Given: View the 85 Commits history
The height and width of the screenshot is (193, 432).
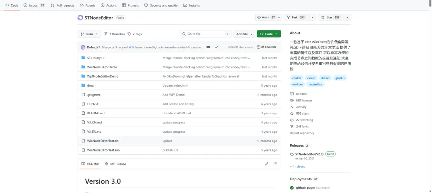Looking at the screenshot, I should pyautogui.click(x=266, y=47).
